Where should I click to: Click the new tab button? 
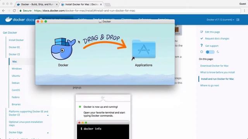(x=108, y=5)
